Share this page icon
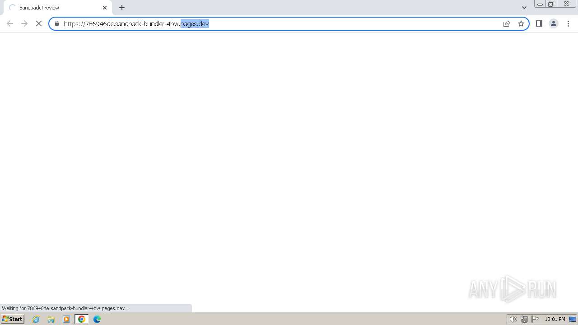578x325 pixels. click(x=507, y=23)
